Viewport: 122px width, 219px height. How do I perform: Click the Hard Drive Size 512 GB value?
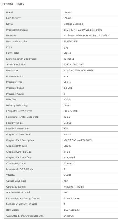pyautogui.click(x=67, y=123)
